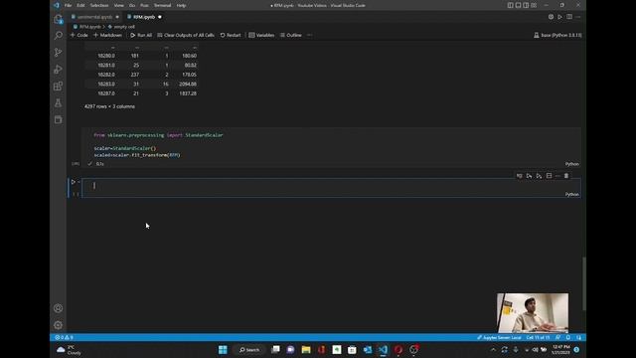The height and width of the screenshot is (358, 636).
Task: Click the circular icon at the editor's top right
Action: point(551,17)
